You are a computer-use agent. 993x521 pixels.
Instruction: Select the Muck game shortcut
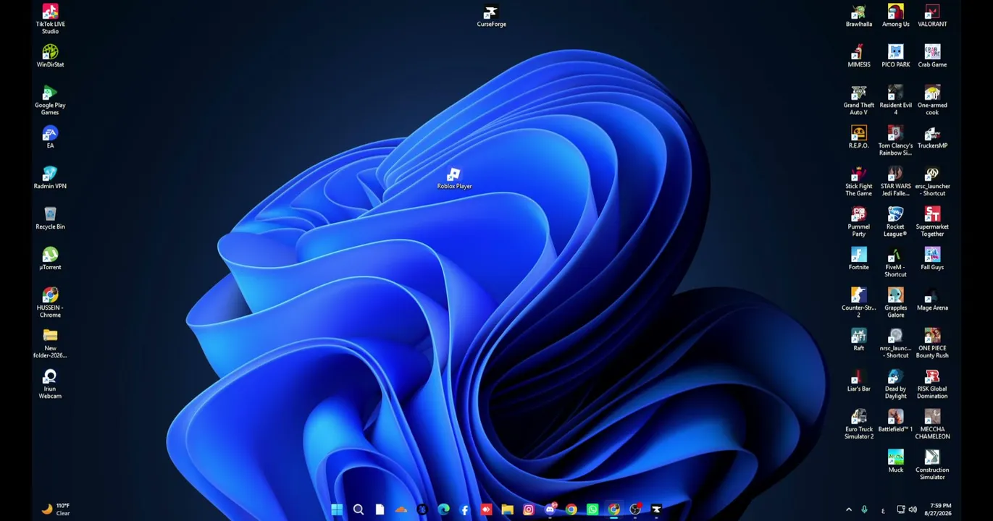tap(895, 461)
